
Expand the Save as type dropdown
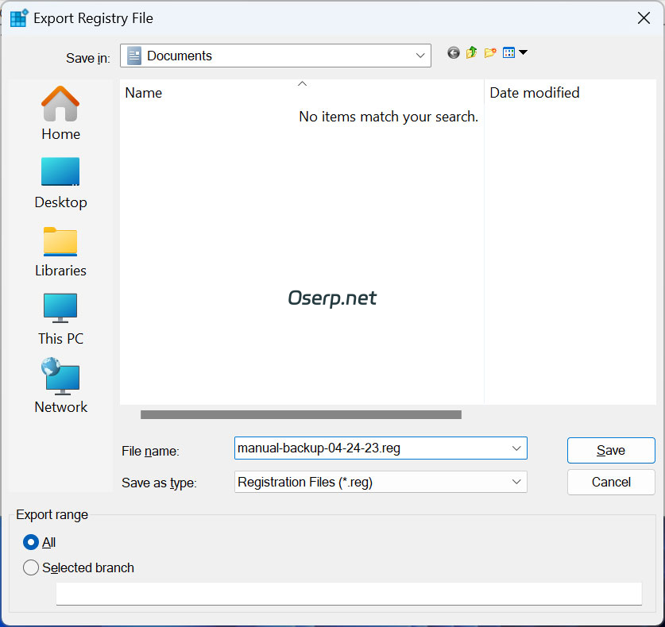pyautogui.click(x=516, y=482)
